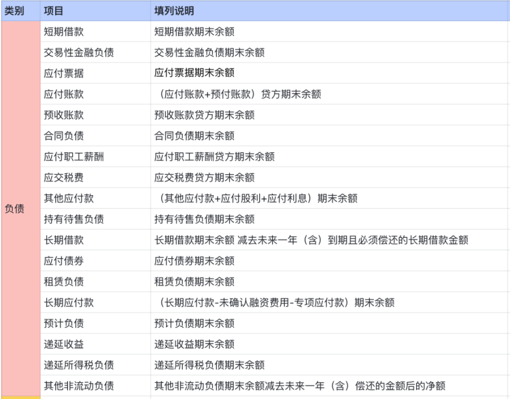Click the 短期借款期末余额 description cell
The image size is (510, 399).
pyautogui.click(x=330, y=31)
